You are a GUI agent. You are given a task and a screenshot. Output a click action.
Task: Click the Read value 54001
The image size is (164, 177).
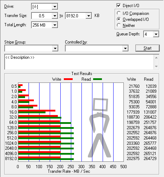pyautogui.click(x=151, y=102)
